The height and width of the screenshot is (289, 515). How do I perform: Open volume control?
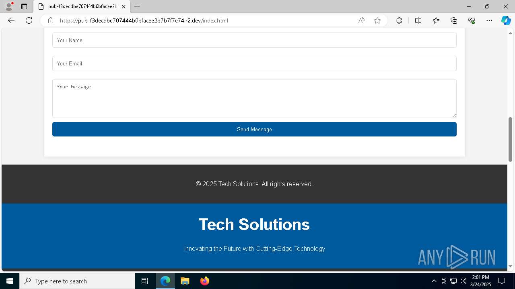463,281
